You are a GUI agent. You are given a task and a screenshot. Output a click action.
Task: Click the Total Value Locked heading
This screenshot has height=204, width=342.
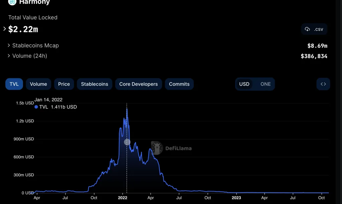click(x=33, y=17)
